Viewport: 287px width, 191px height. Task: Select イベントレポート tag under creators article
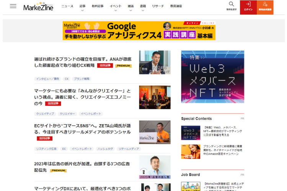coord(91,114)
